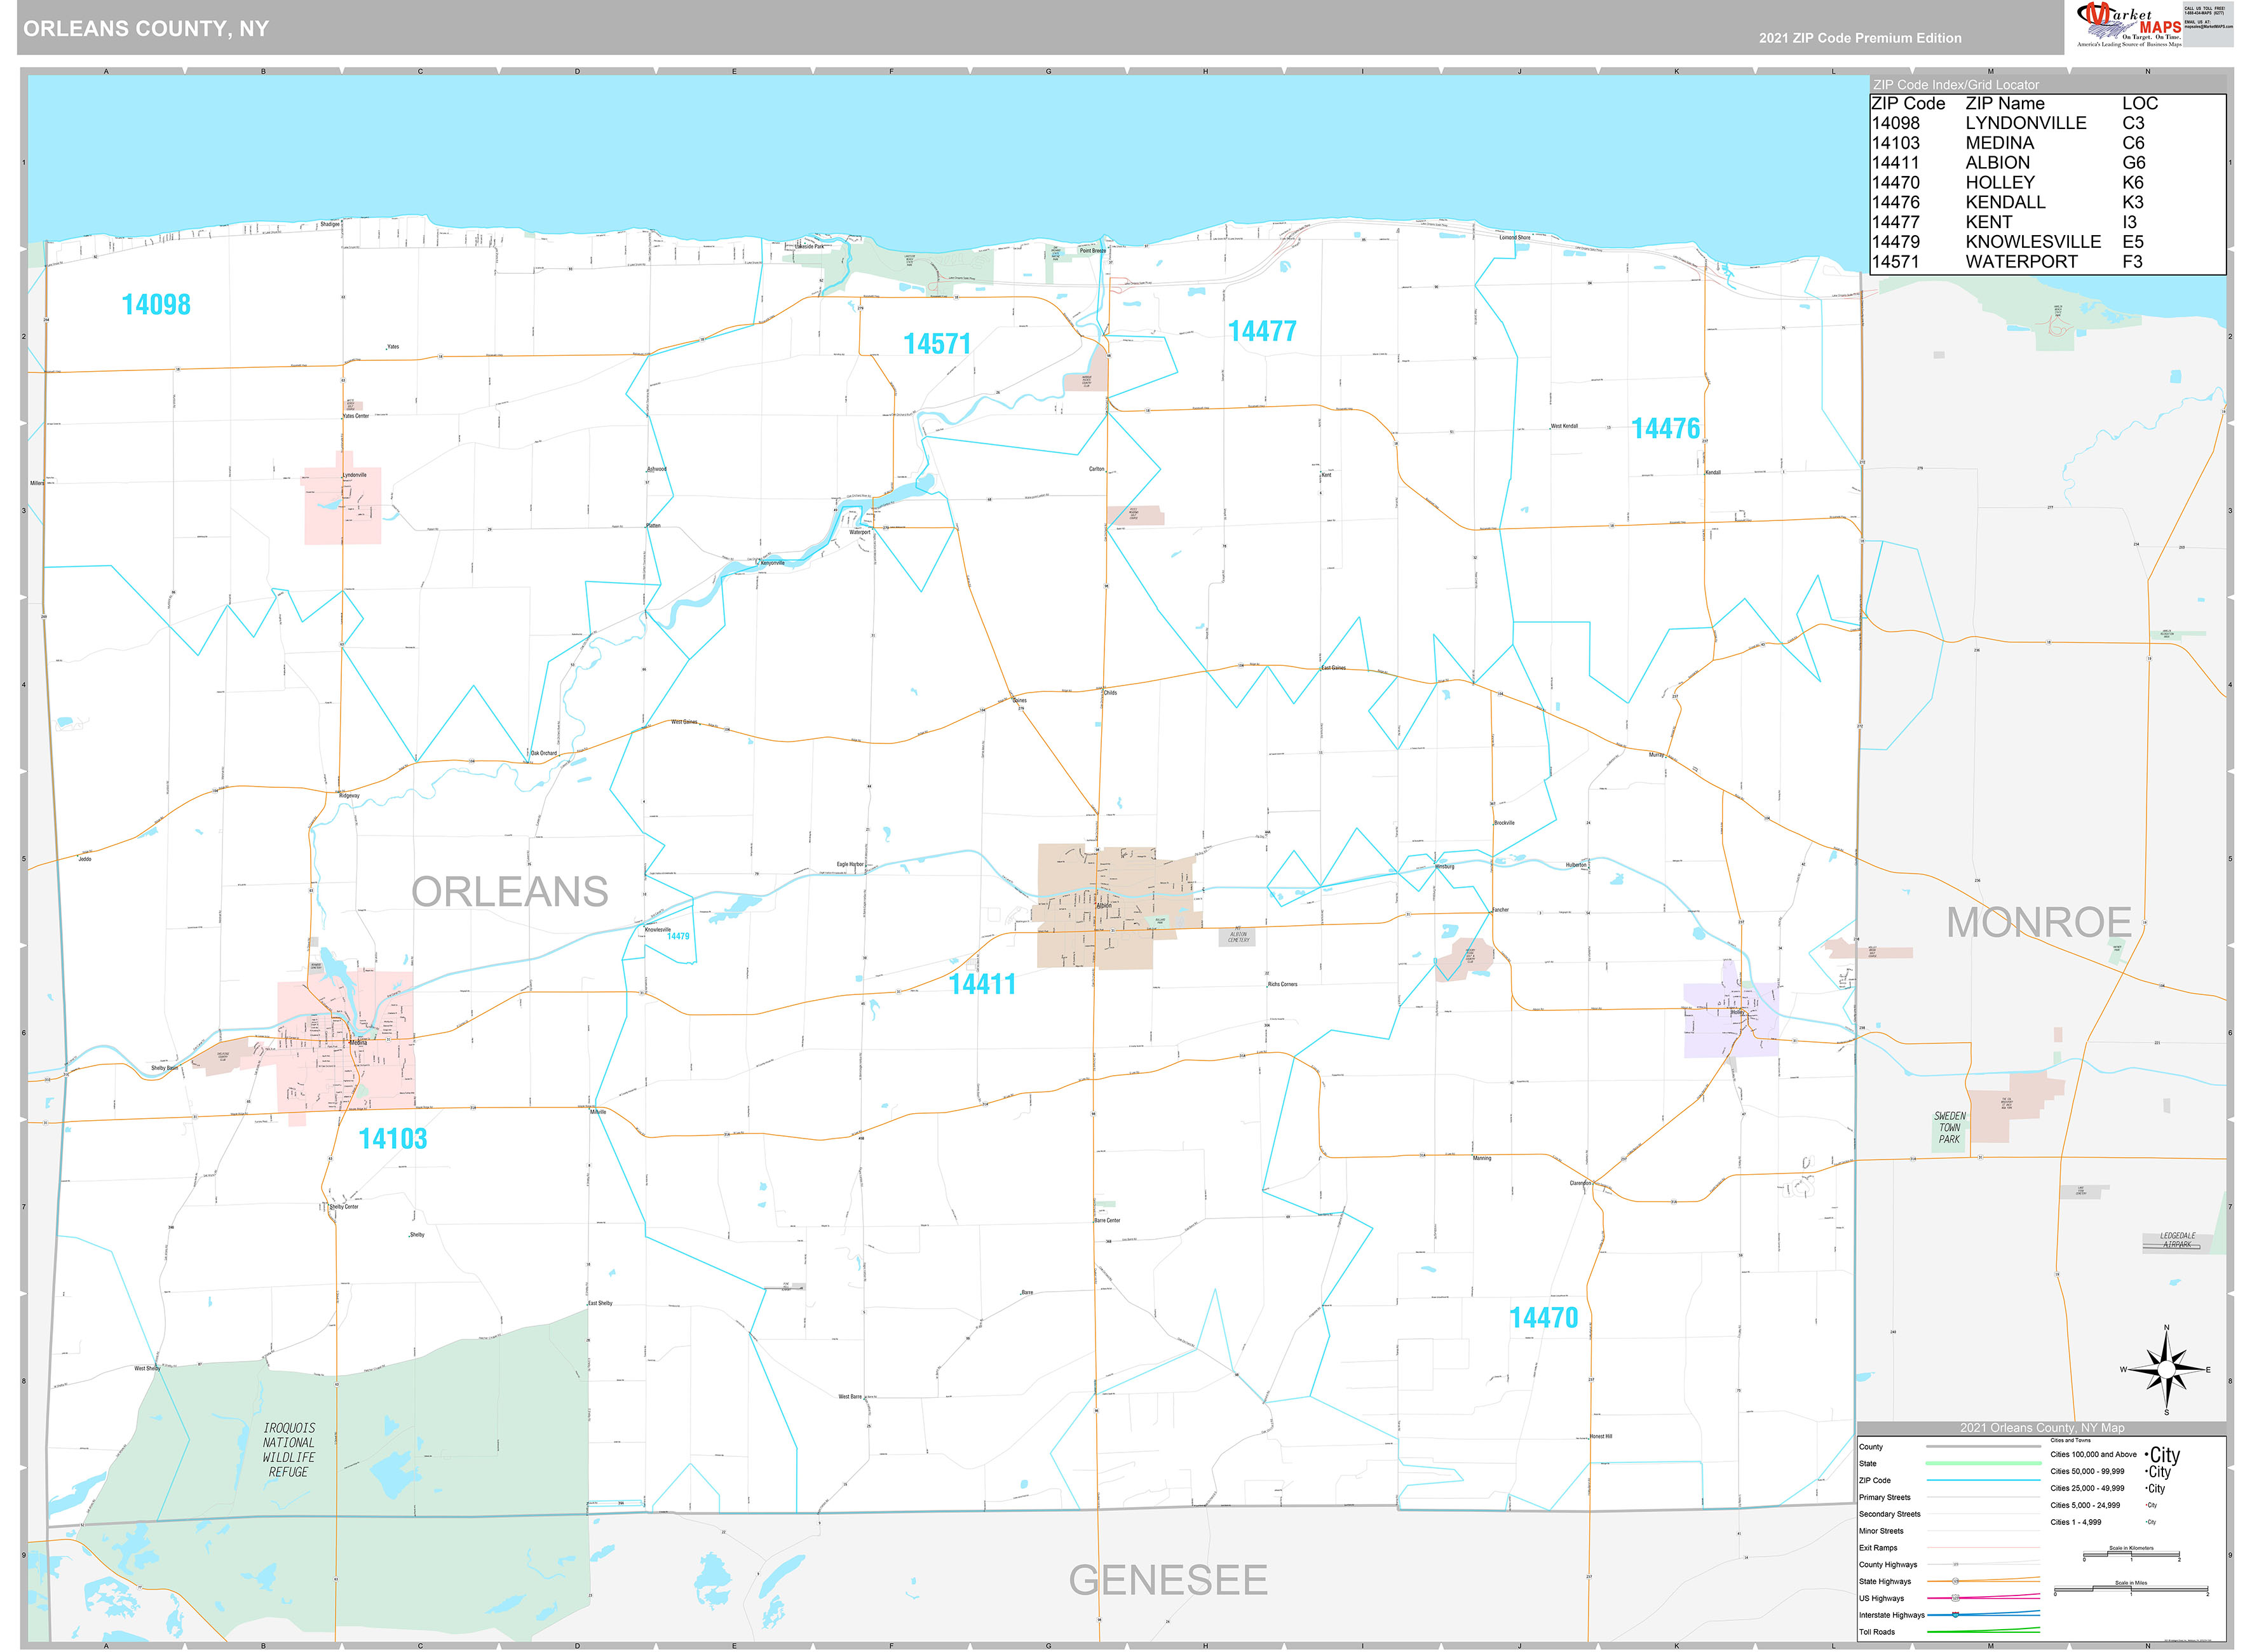Click the green Toll Roads legend line
The height and width of the screenshot is (1652, 2245).
[1983, 1631]
